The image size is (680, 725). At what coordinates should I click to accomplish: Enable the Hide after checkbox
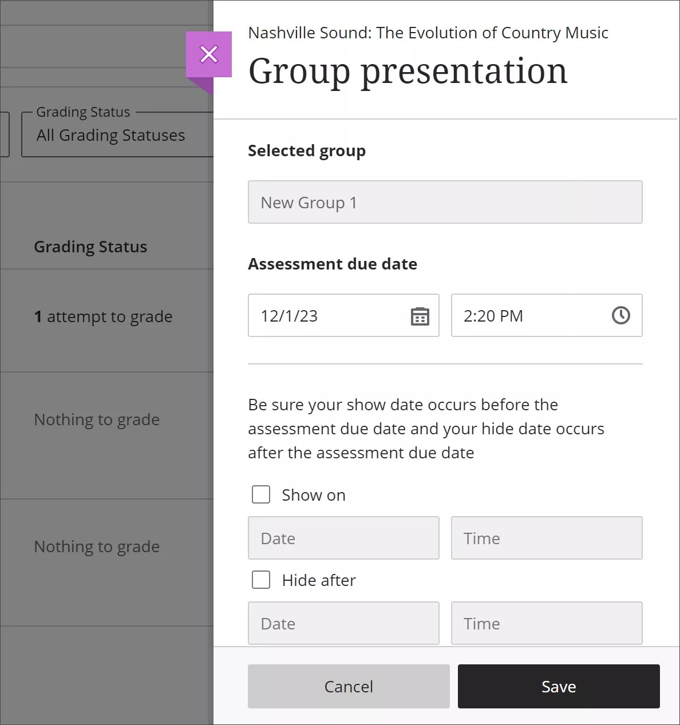[260, 579]
